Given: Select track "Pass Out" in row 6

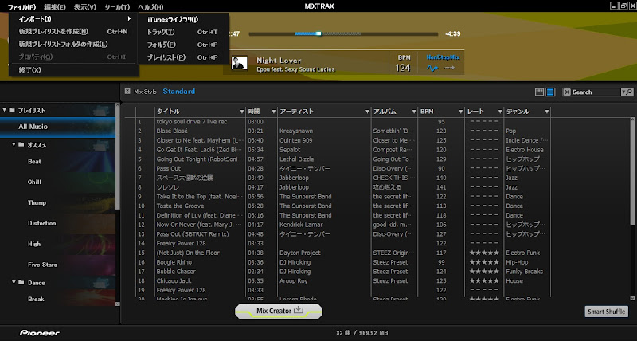Looking at the screenshot, I should (x=169, y=168).
